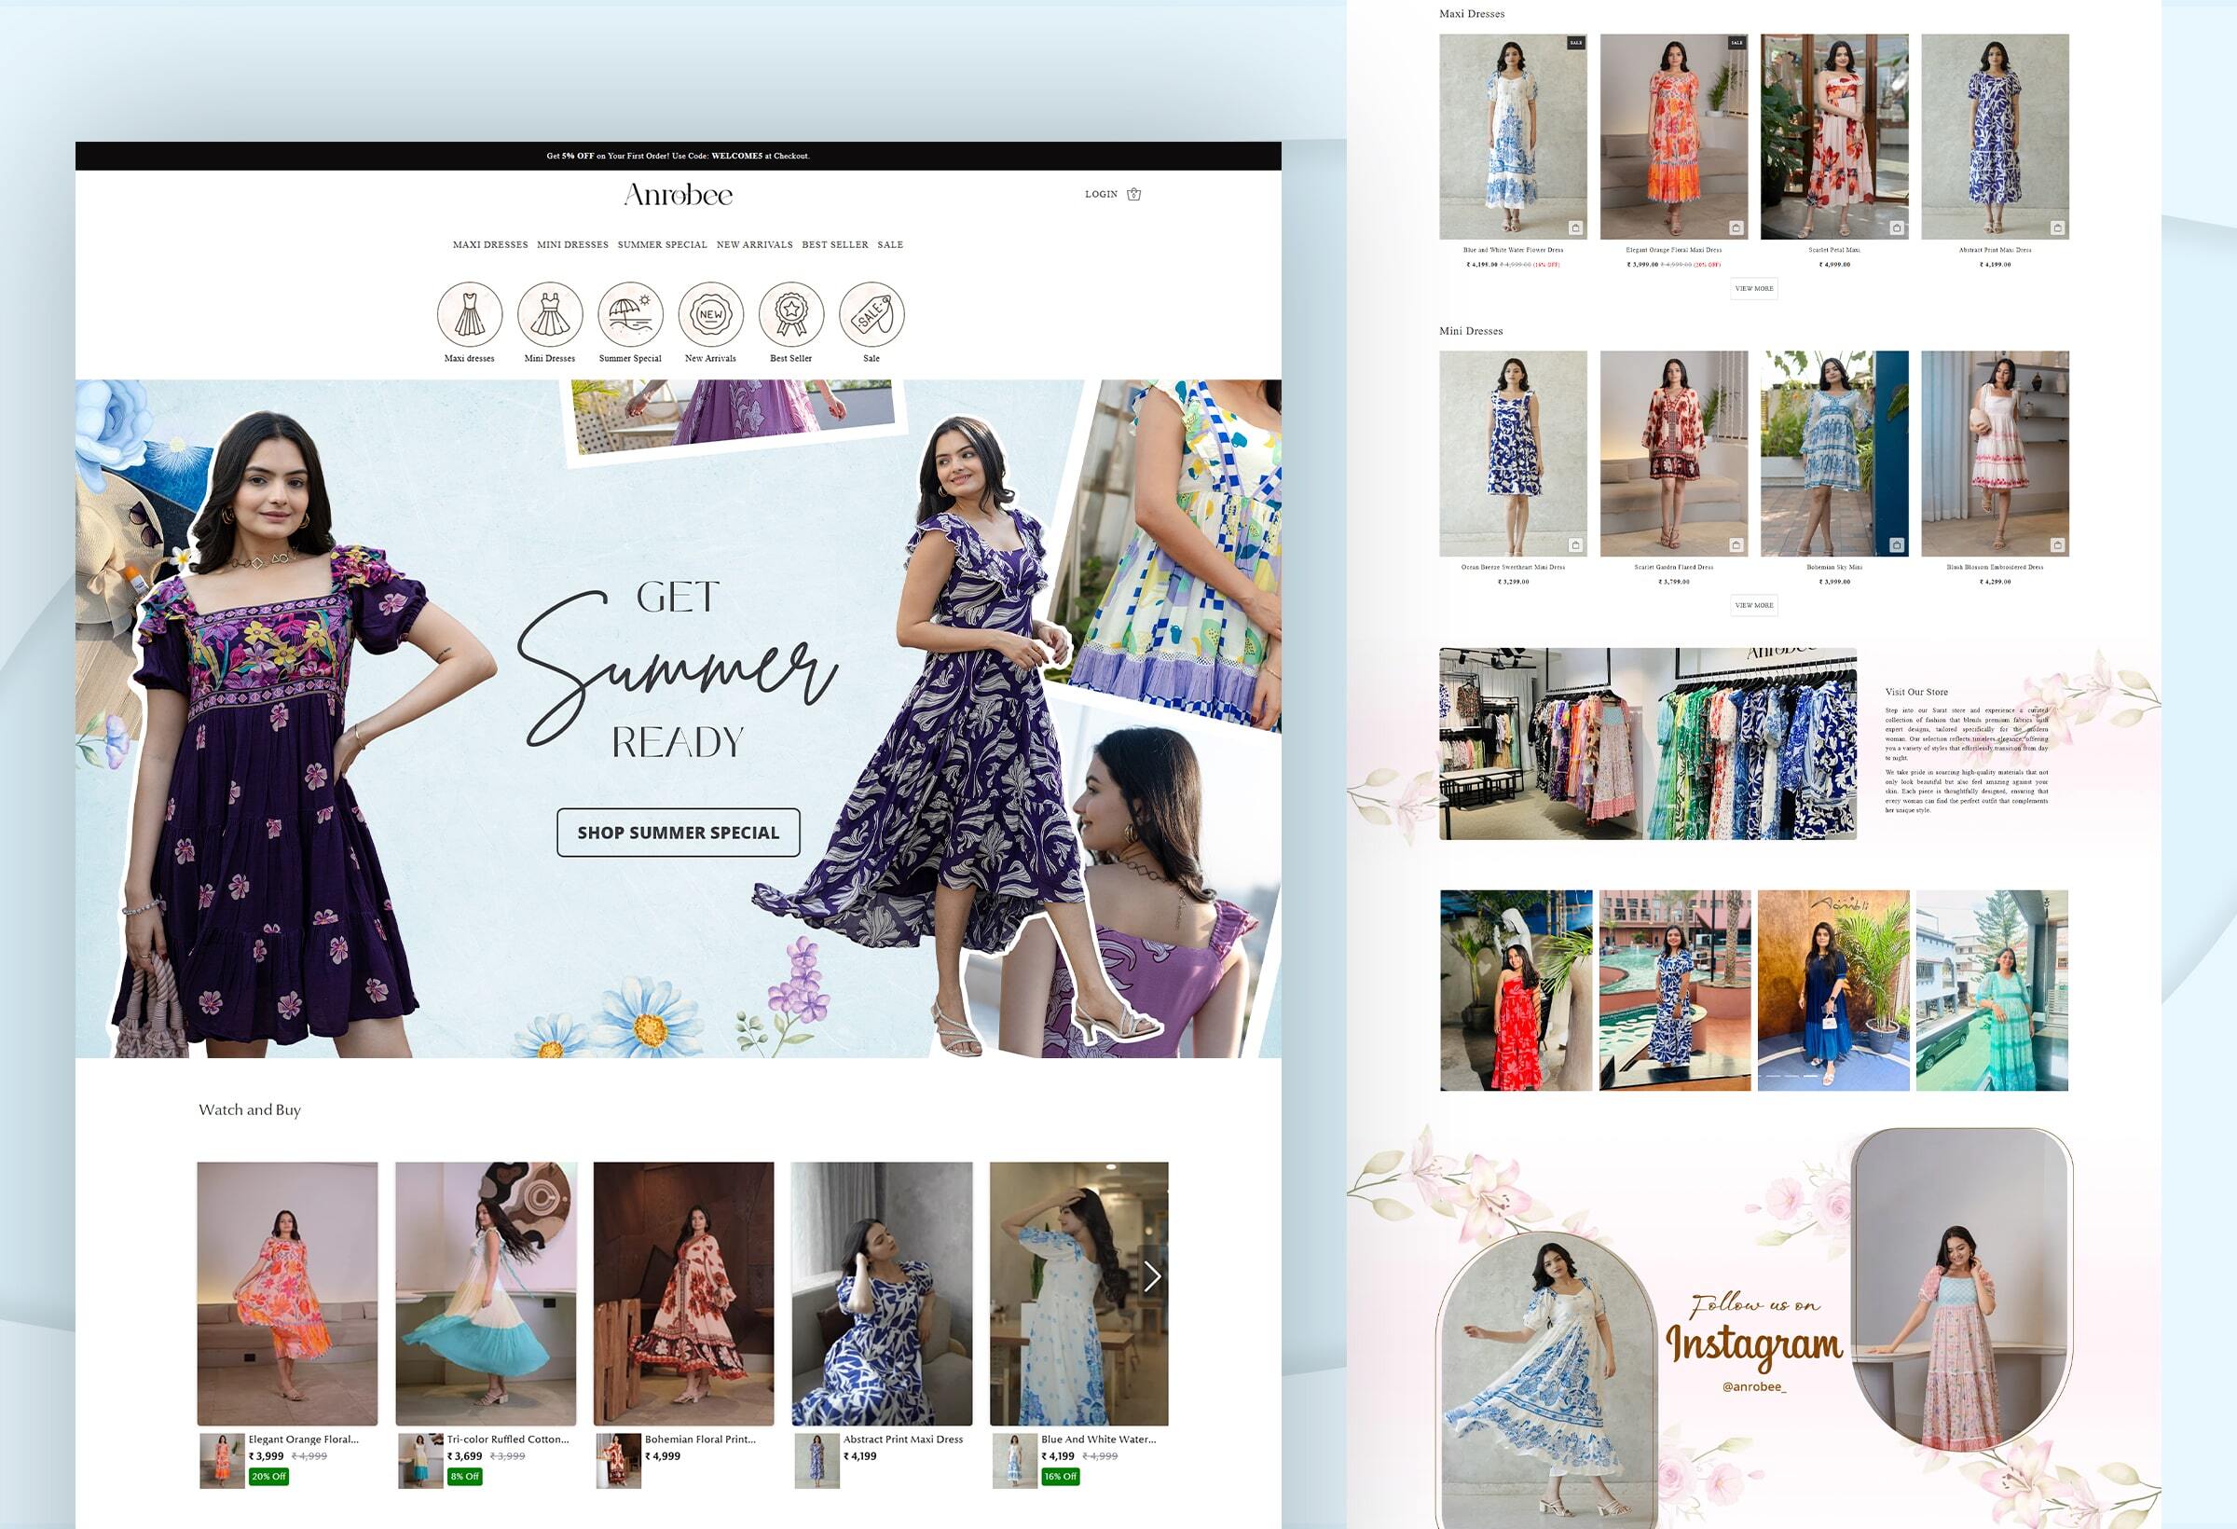Click the Visit Our Store heading
Viewport: 2237px width, 1529px height.
point(1916,692)
